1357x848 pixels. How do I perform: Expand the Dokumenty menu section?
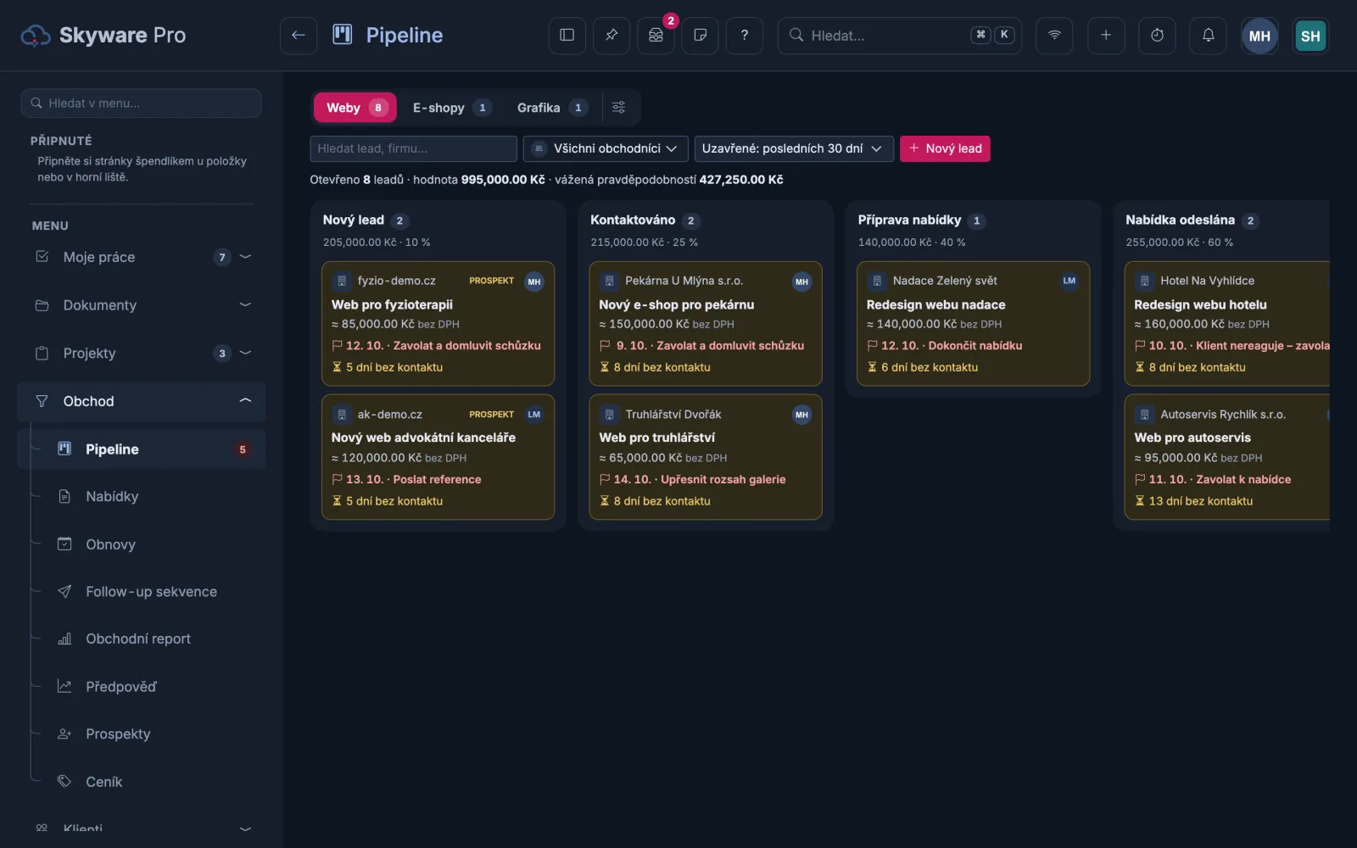142,305
